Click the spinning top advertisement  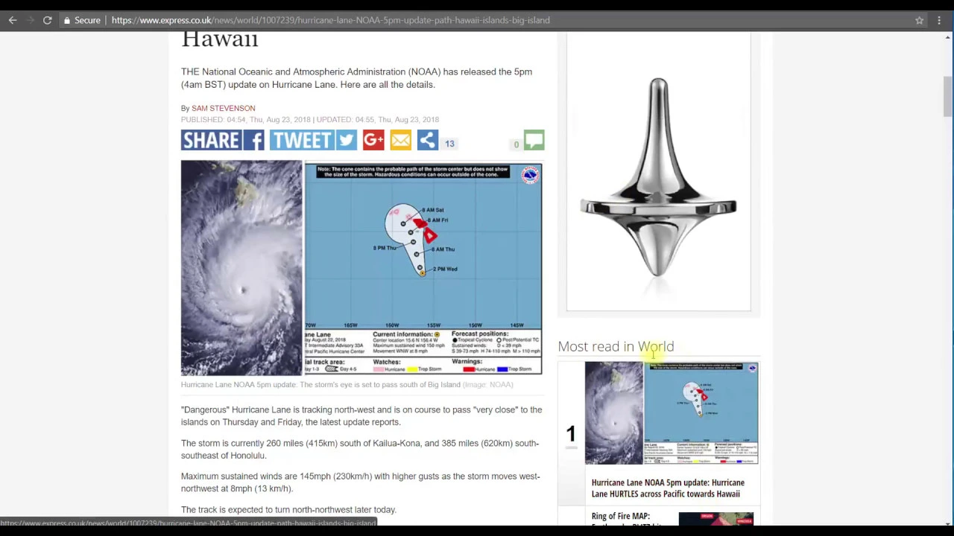click(x=659, y=171)
